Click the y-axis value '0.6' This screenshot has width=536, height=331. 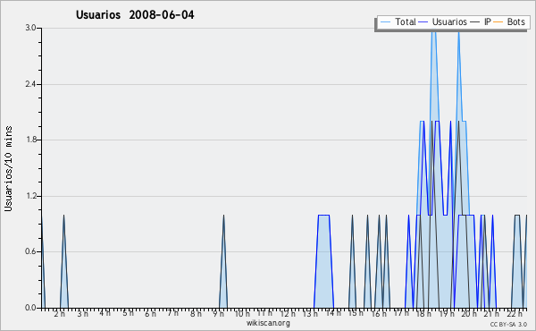[30, 251]
